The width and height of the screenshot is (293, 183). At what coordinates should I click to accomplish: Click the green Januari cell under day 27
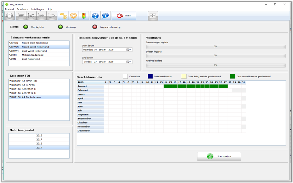click(x=225, y=86)
